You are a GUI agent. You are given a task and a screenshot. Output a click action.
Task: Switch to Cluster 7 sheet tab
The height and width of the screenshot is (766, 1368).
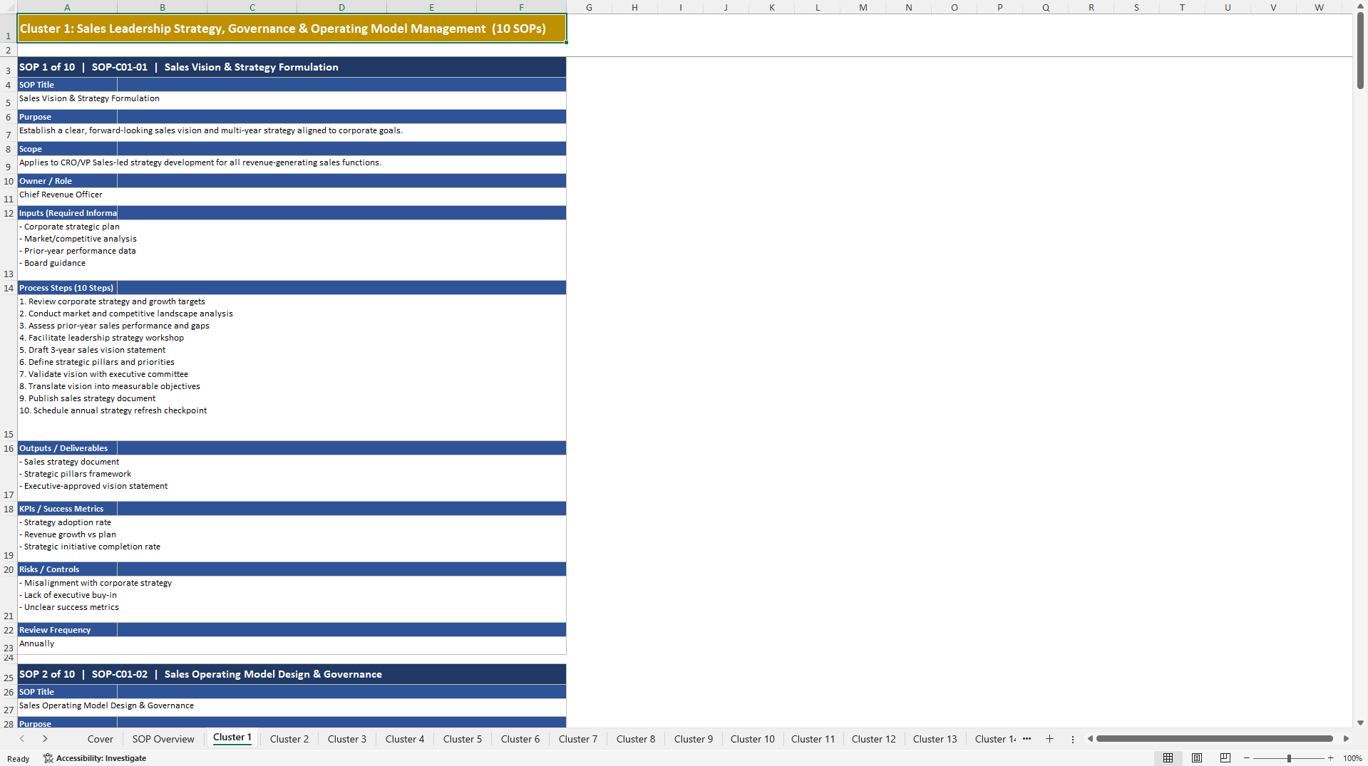[578, 739]
